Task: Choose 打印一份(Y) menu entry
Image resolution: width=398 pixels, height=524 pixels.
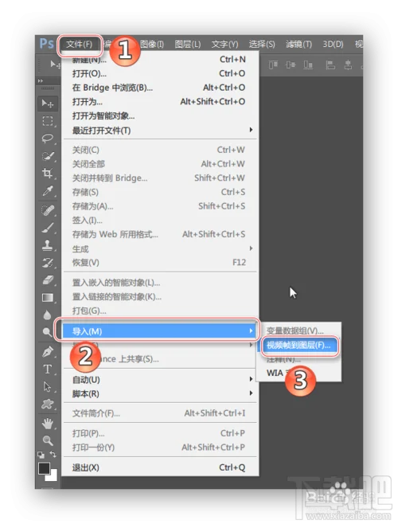Action: point(159,448)
